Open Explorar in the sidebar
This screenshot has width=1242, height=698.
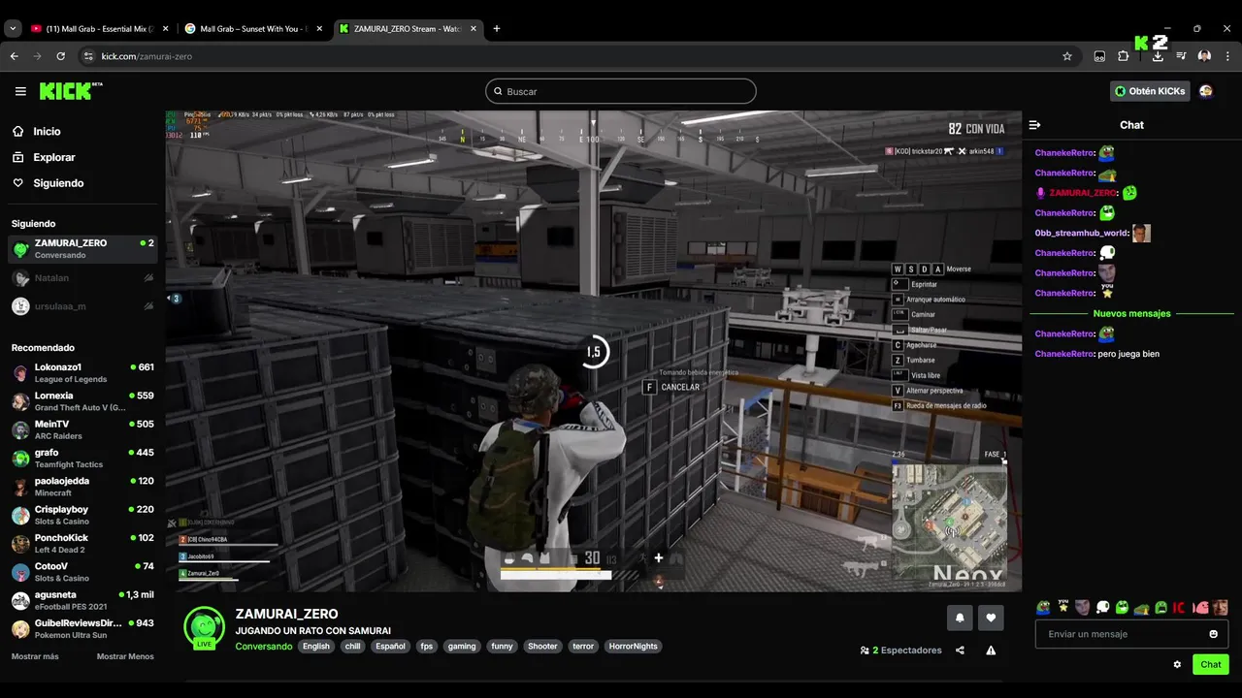coord(54,157)
